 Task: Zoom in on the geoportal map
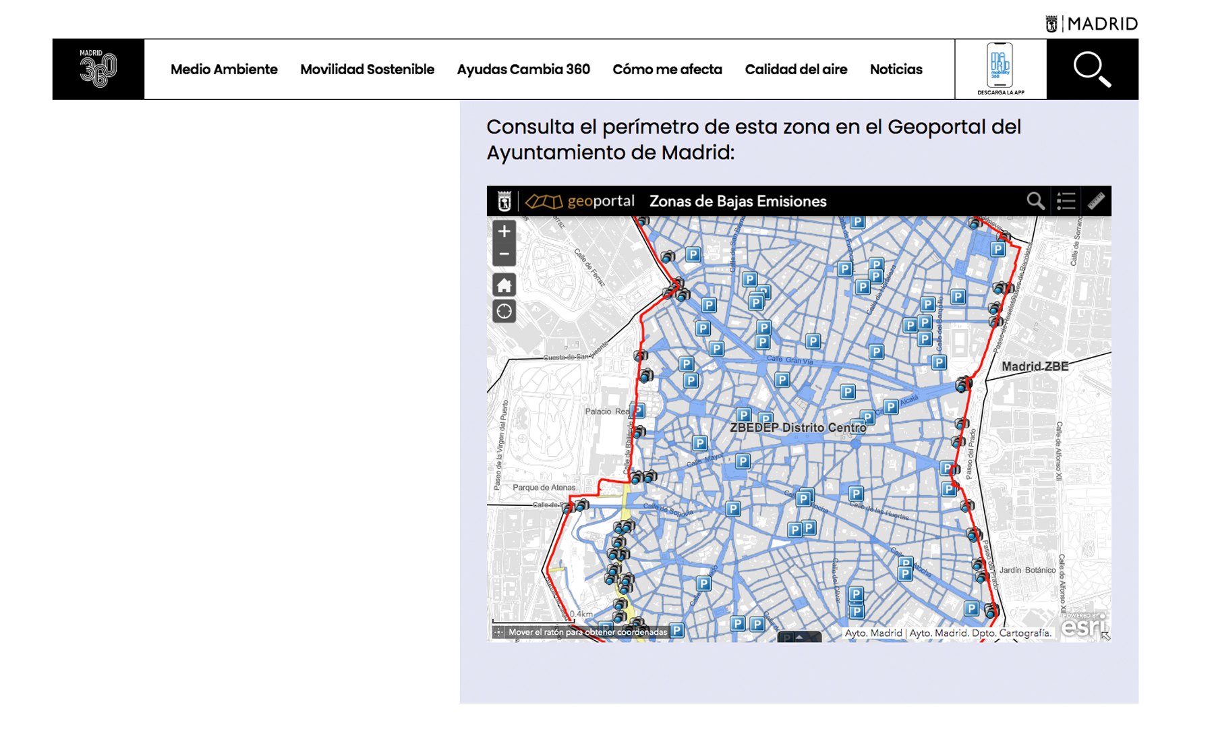[x=504, y=231]
